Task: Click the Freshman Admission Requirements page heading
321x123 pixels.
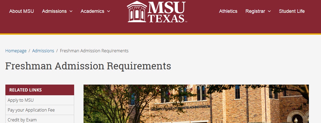Action: pos(88,66)
